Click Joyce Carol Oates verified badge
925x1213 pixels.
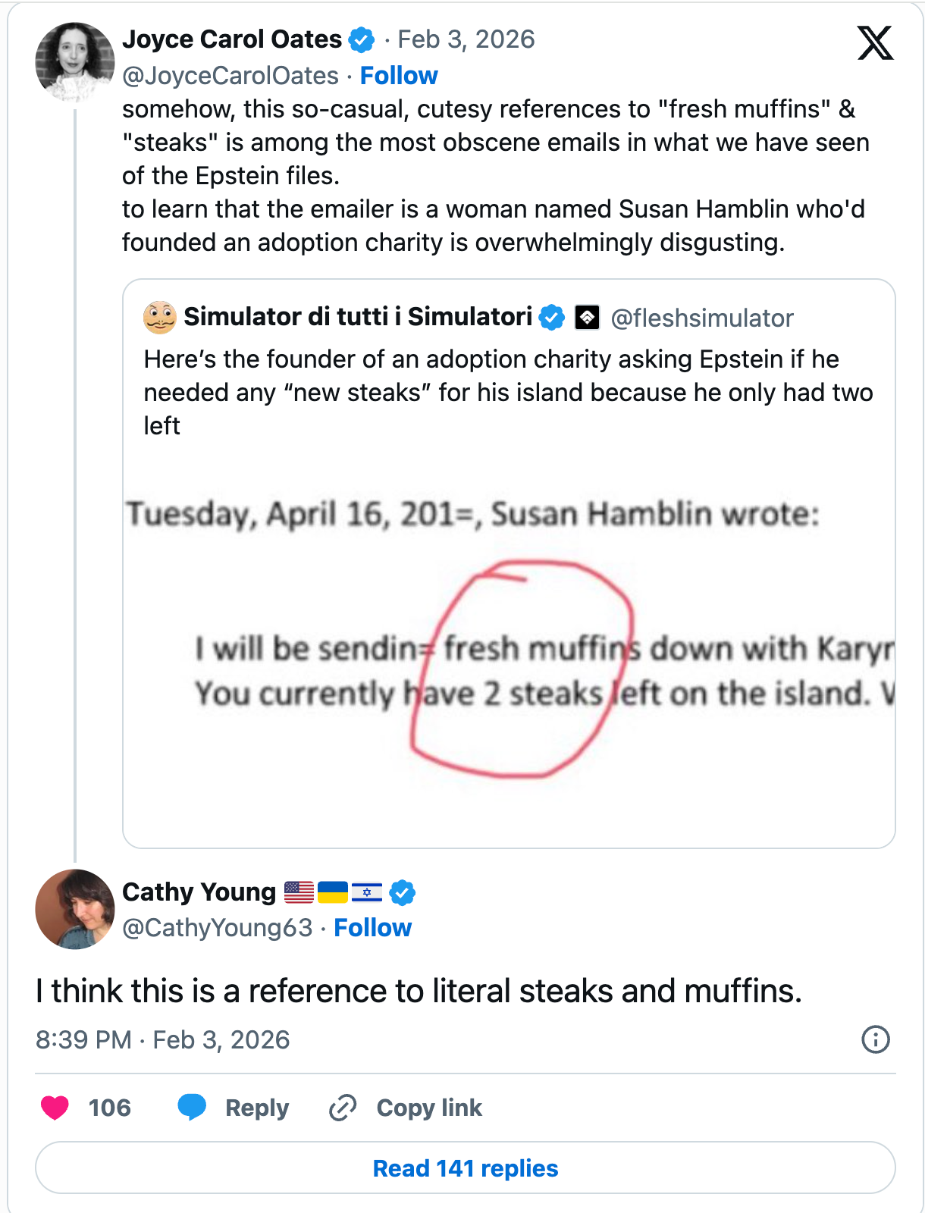(x=362, y=39)
